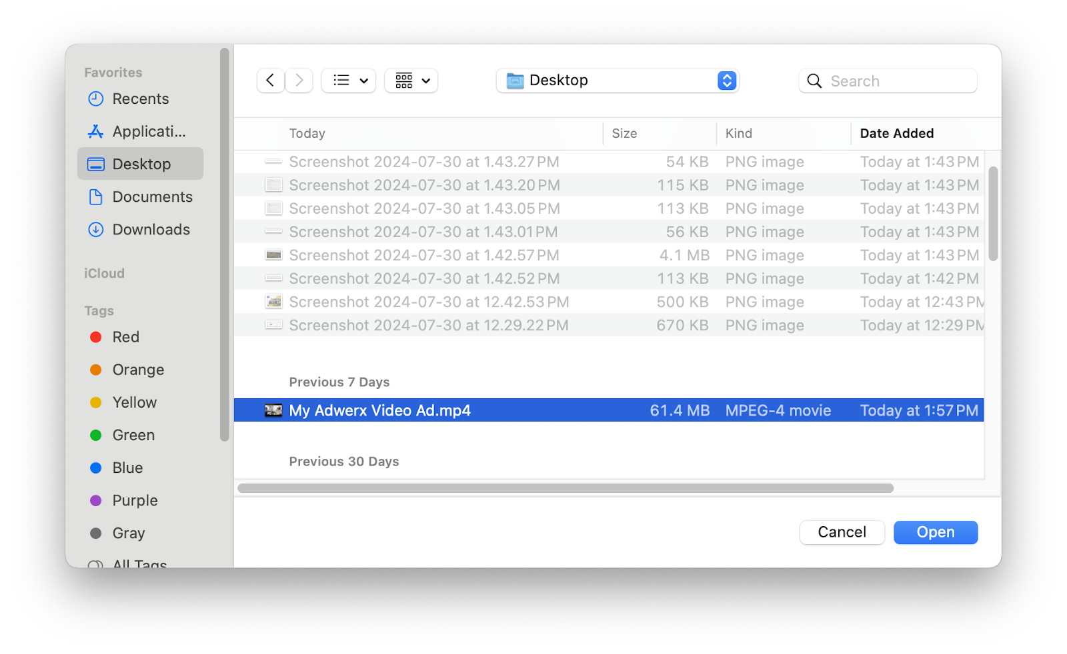Open Documents in the sidebar
Screen dimensions: 1067x654
[x=141, y=196]
